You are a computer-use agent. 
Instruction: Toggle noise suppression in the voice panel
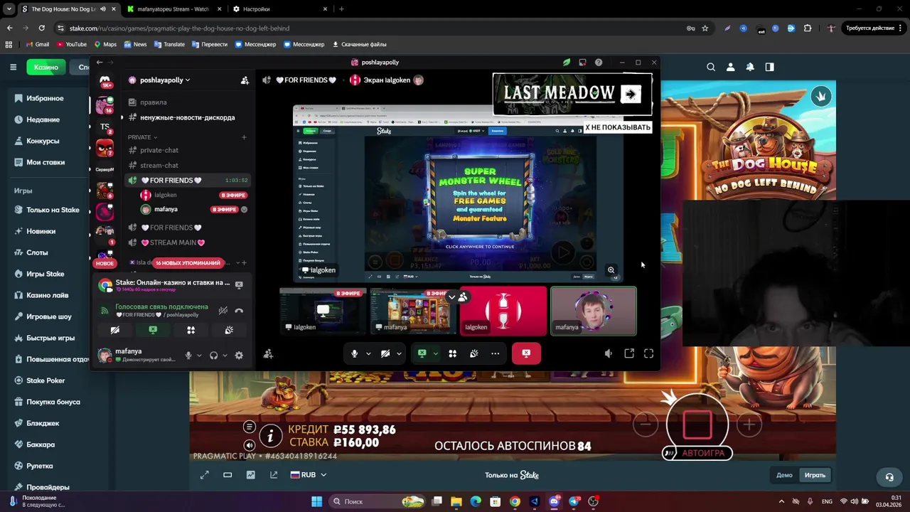[x=223, y=311]
